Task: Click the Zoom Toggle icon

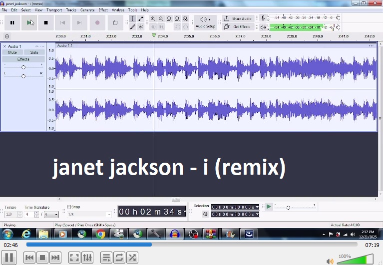Action: pyautogui.click(x=185, y=19)
